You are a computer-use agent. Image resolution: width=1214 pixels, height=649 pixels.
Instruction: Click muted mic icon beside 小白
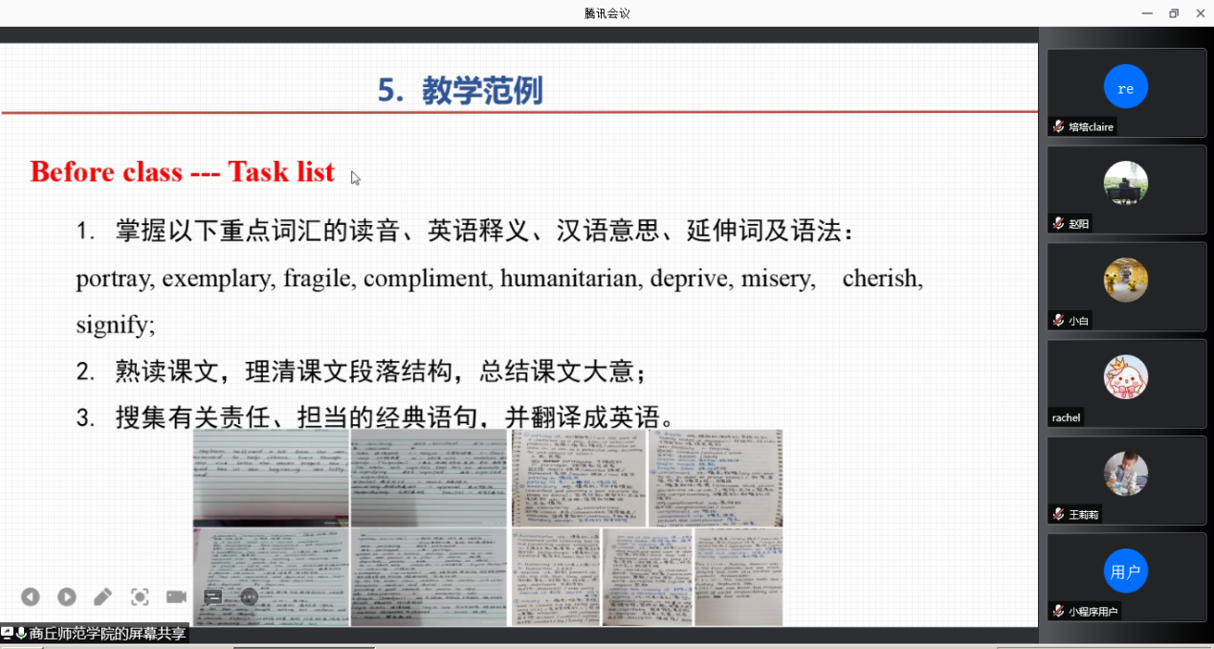[x=1058, y=321]
